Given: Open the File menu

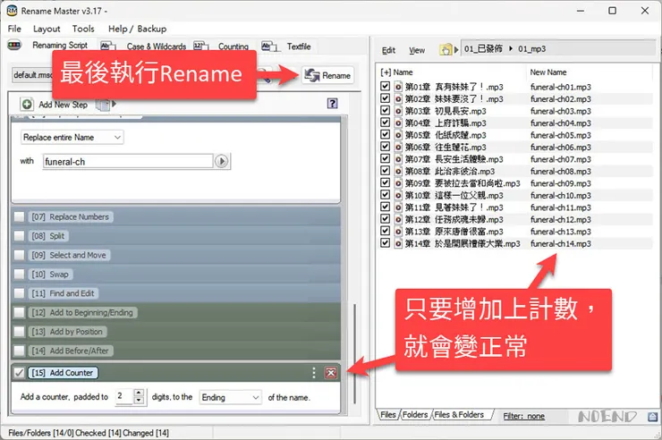Looking at the screenshot, I should click(14, 29).
